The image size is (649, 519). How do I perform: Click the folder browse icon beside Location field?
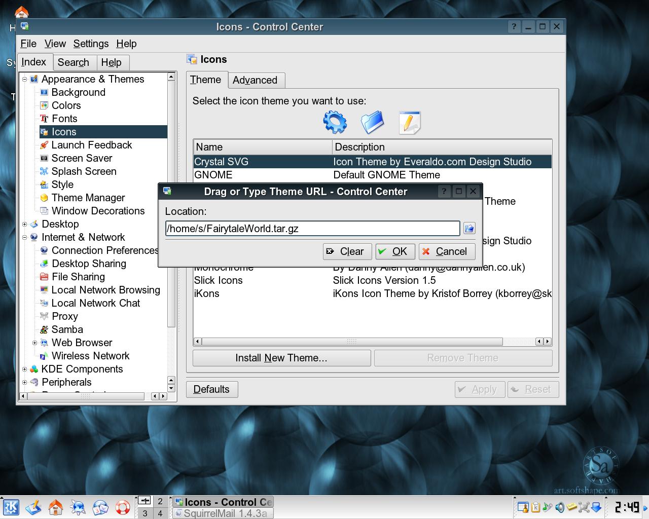[469, 229]
